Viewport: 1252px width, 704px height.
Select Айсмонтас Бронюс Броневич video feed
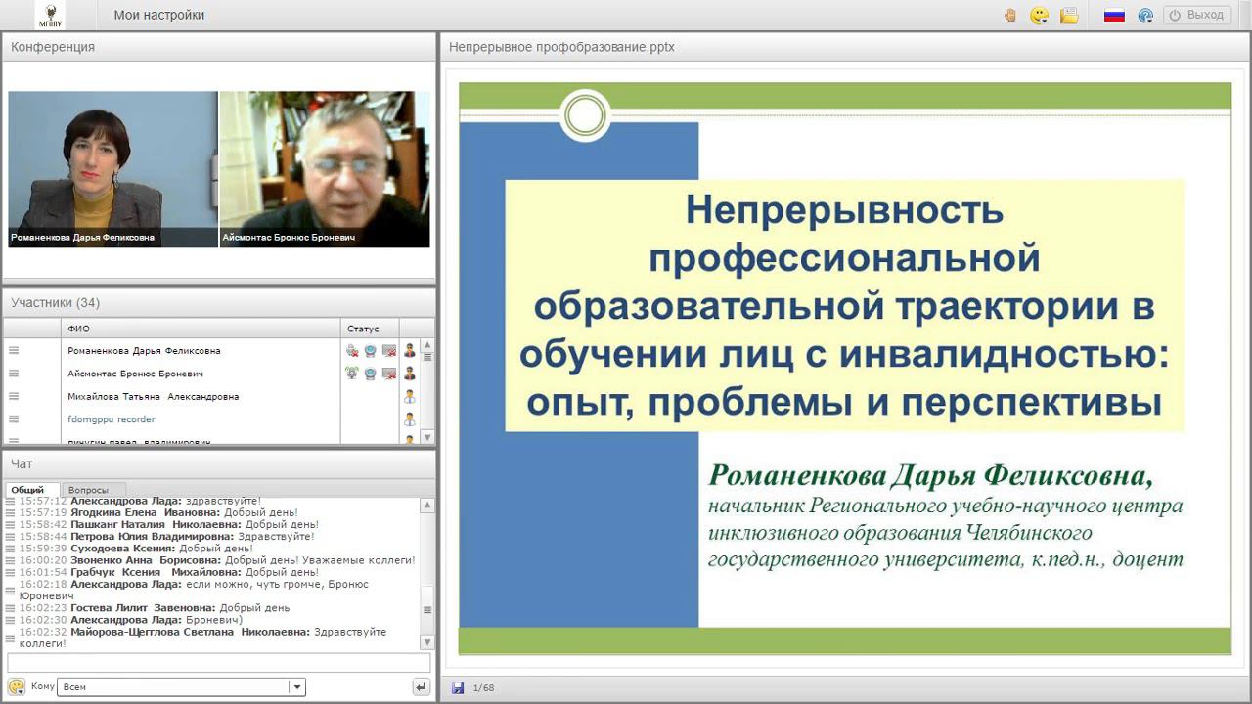pyautogui.click(x=325, y=169)
